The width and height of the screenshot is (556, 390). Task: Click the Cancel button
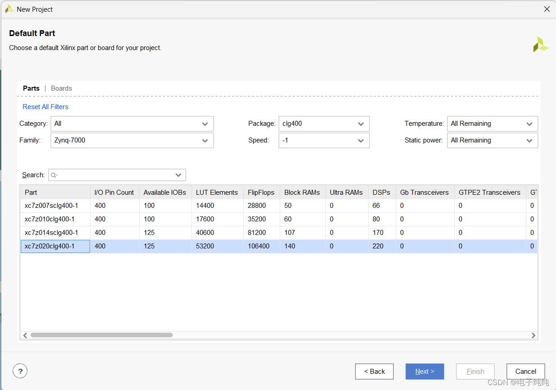[526, 372]
